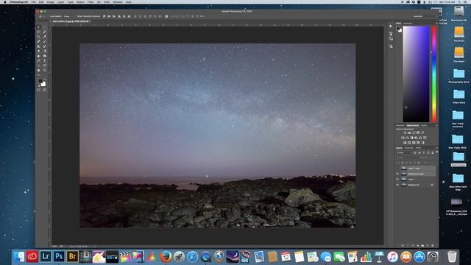Screen dimensions: 471x265
Task: Switch to the Paths tab
Action: (418, 148)
